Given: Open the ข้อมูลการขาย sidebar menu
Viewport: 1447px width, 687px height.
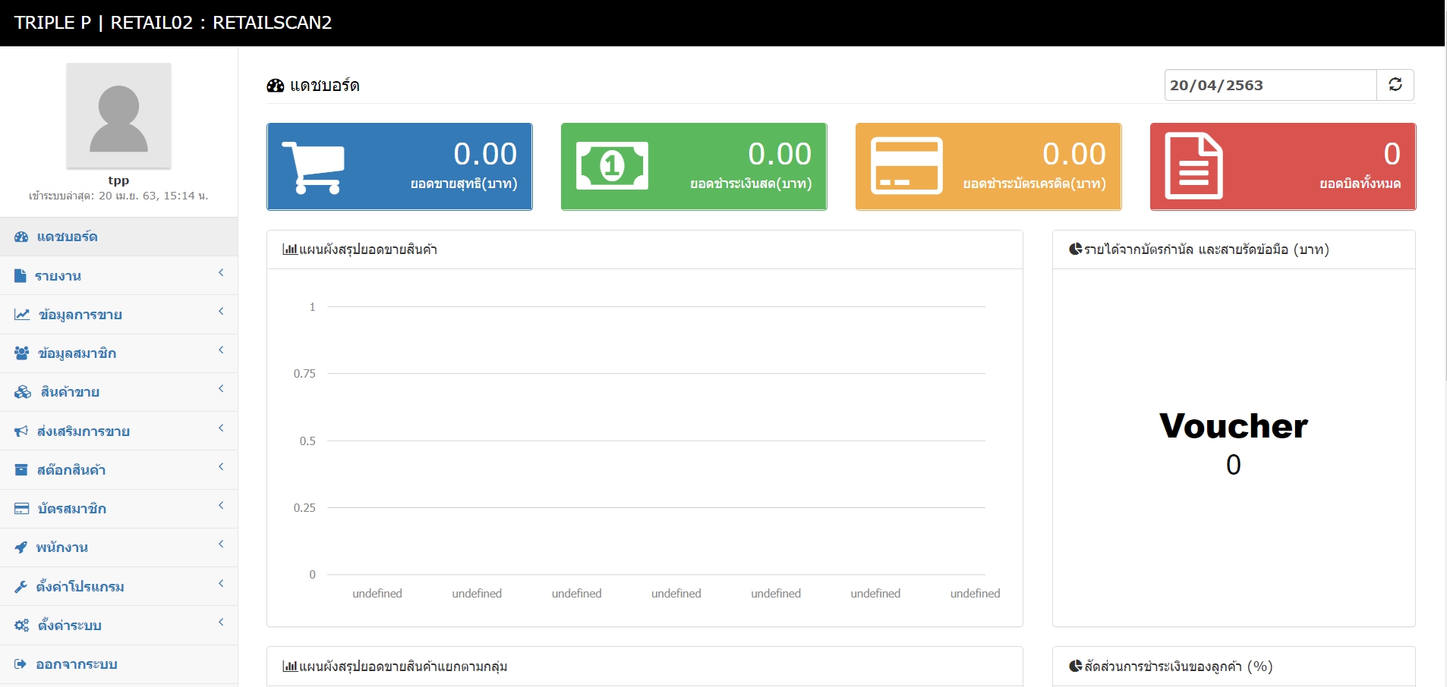Looking at the screenshot, I should tap(118, 315).
